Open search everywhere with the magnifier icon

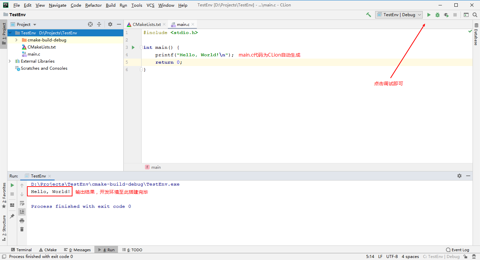pyautogui.click(x=475, y=15)
